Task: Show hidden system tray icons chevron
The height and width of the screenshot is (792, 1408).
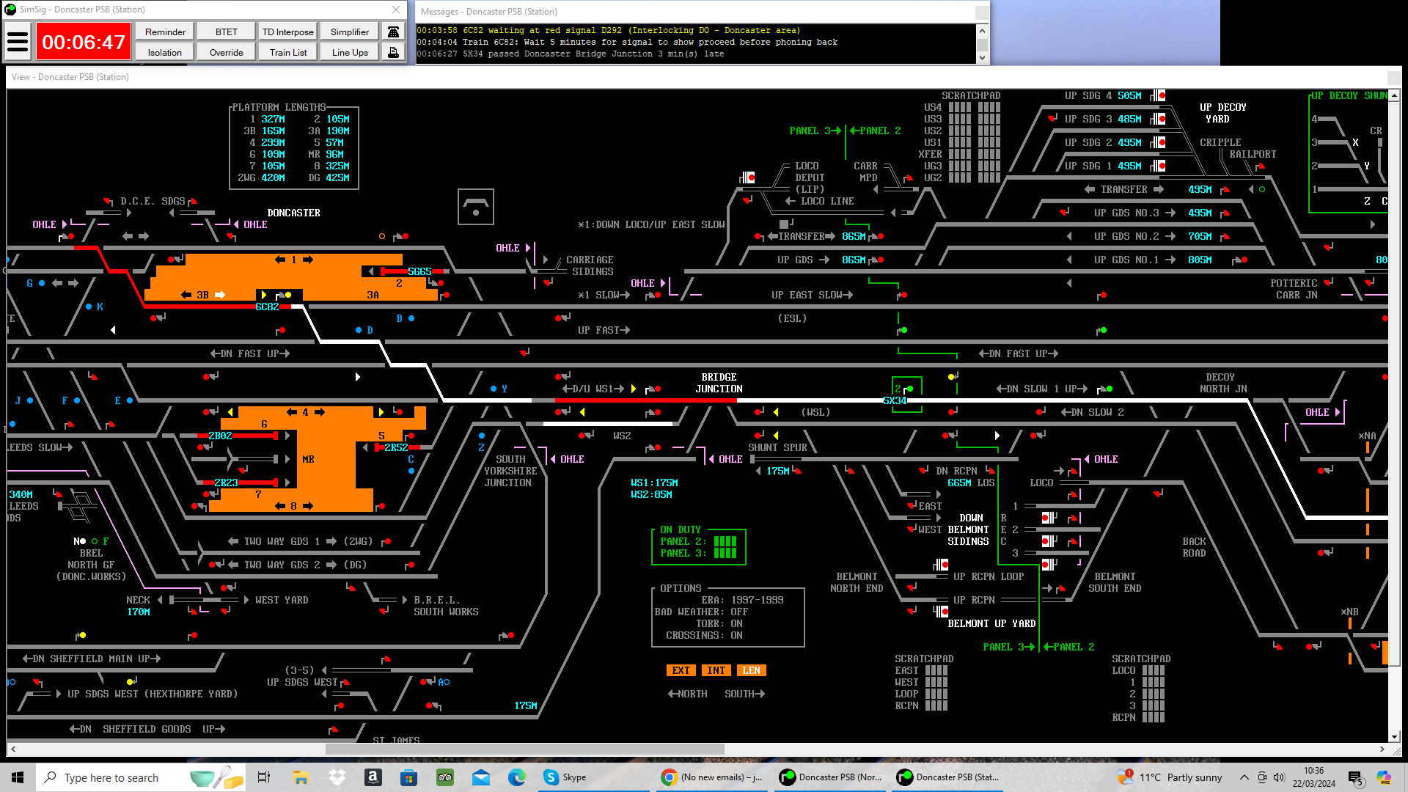Action: (x=1244, y=777)
